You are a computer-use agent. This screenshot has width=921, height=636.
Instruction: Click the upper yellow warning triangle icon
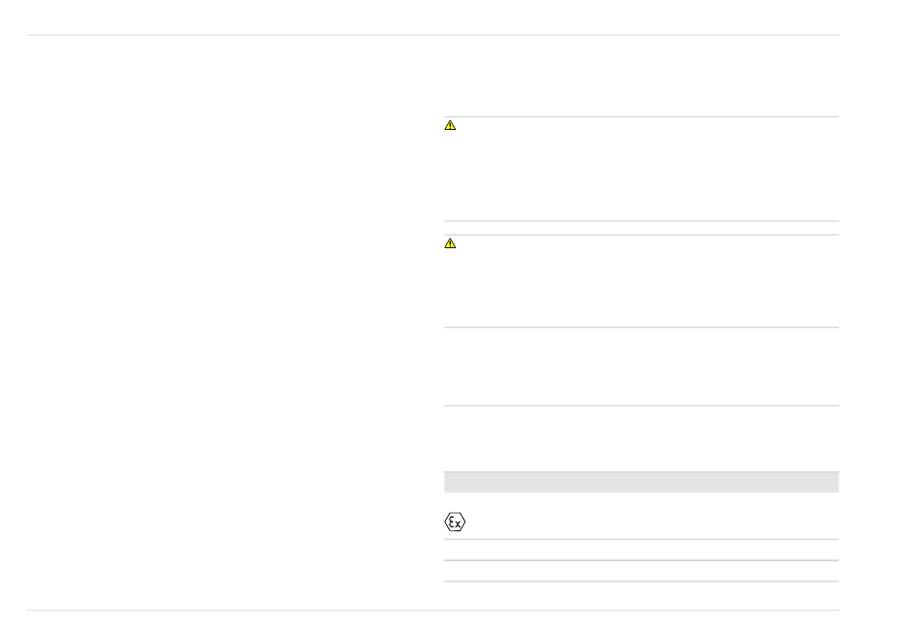tap(450, 126)
